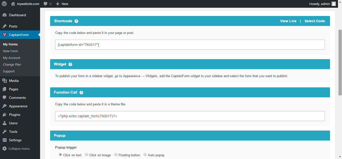Screen dimensions: 342x159
Task: Click the plus icon next to New
Action: (58, 4)
